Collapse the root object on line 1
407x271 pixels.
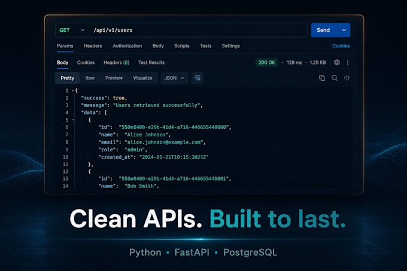coord(73,91)
